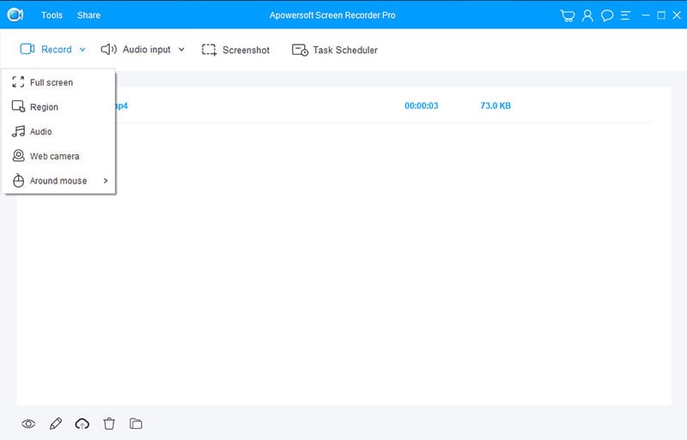Click the Task Scheduler clock icon

pos(300,50)
